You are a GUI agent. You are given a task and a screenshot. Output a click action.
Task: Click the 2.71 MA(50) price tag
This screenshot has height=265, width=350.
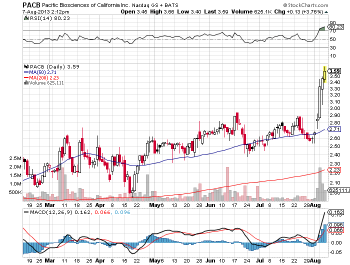334,129
